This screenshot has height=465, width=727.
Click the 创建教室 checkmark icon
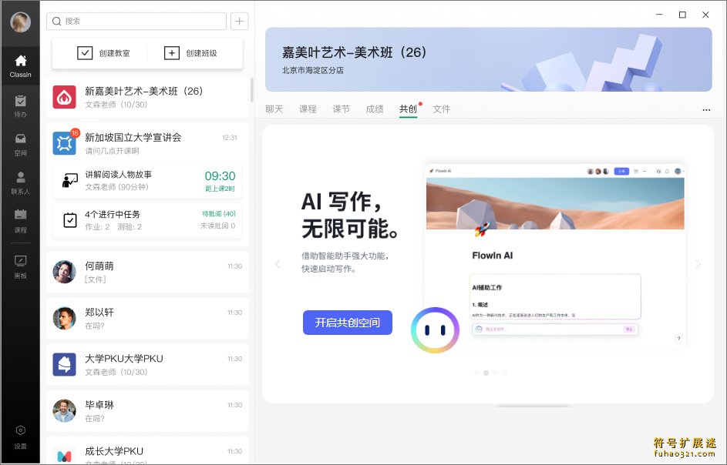(85, 53)
